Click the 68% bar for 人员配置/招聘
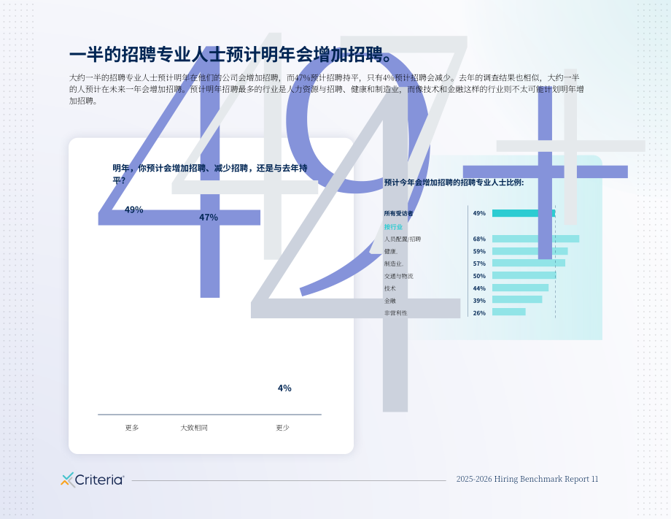This screenshot has width=671, height=519. tap(536, 239)
